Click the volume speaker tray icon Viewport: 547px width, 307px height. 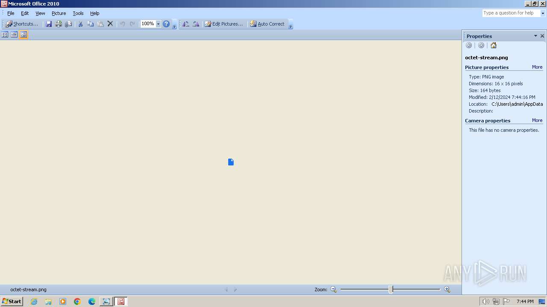pos(485,301)
